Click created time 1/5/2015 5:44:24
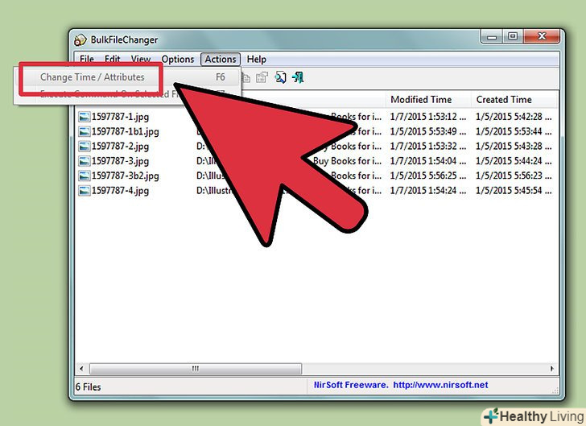 [x=514, y=161]
